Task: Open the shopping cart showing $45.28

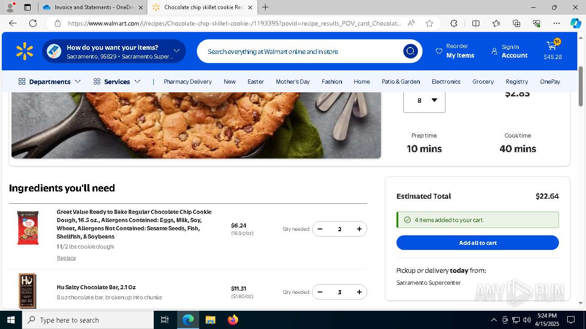Action: click(x=553, y=51)
